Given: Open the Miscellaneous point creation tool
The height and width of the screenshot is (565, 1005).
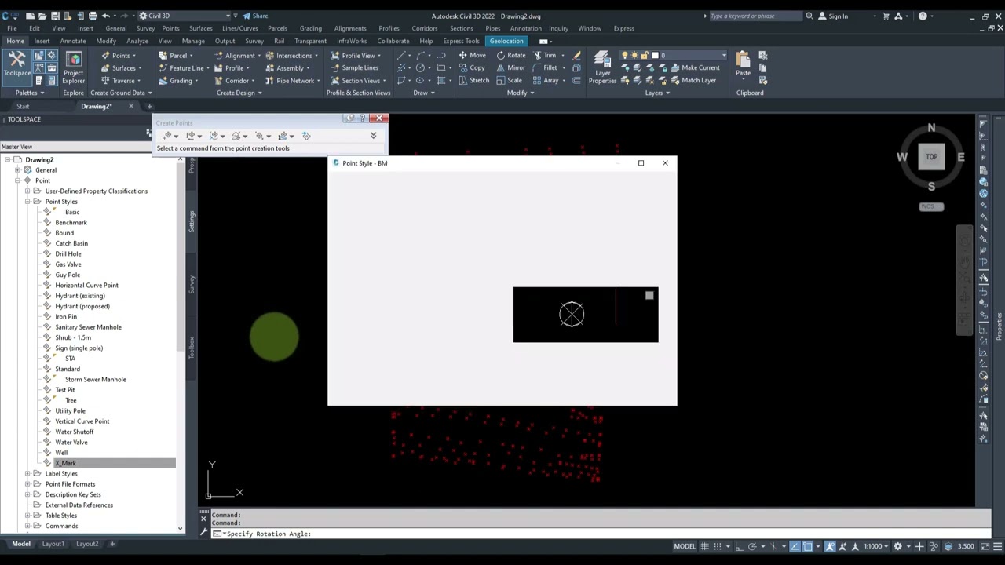Looking at the screenshot, I should coord(166,136).
